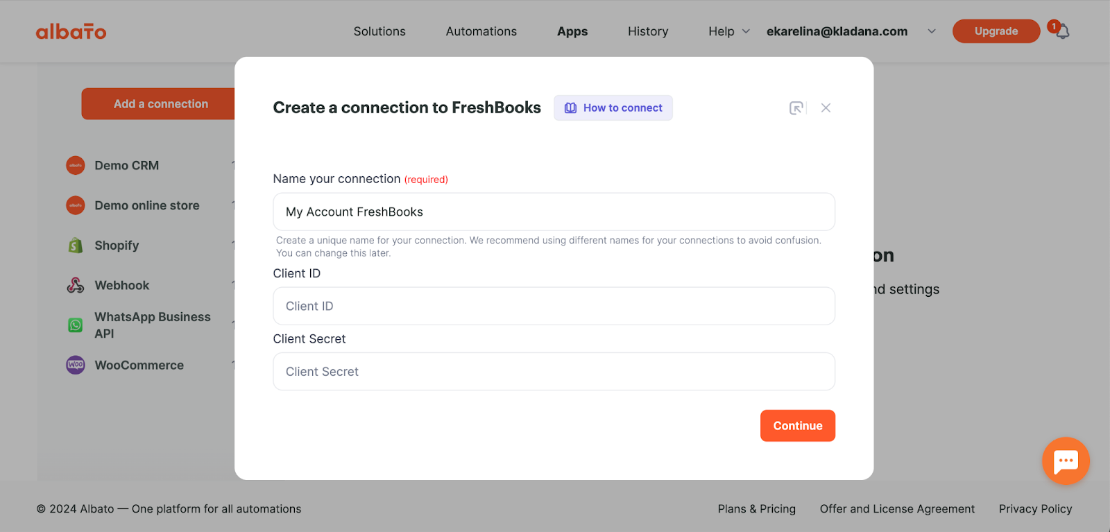Screen dimensions: 1110x532
Task: Go to the History tab
Action: 648,31
